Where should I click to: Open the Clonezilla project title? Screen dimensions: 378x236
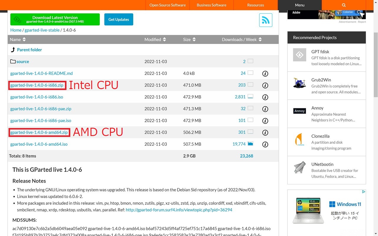click(320, 136)
